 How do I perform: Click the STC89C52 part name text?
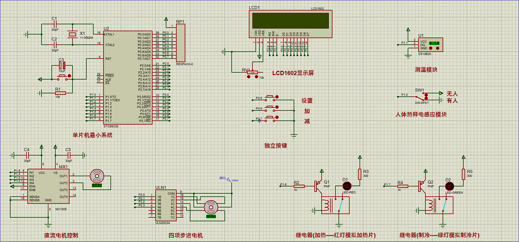(x=111, y=126)
